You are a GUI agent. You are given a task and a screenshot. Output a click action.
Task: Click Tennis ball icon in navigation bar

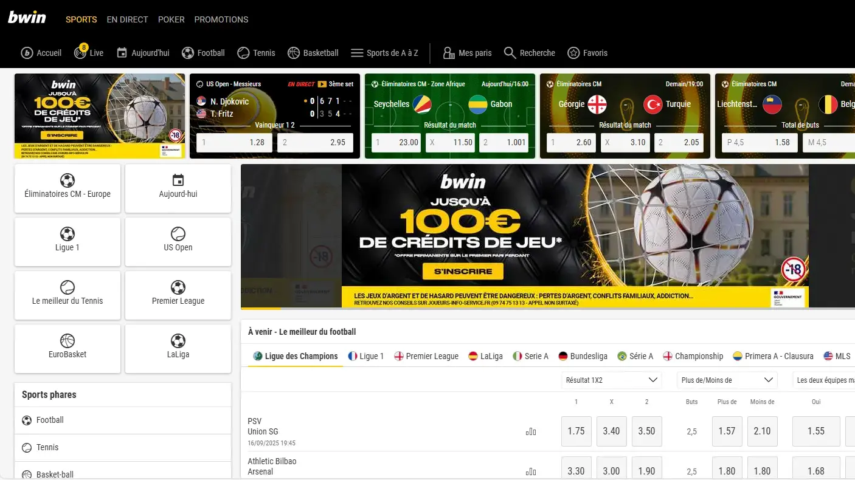pos(243,53)
